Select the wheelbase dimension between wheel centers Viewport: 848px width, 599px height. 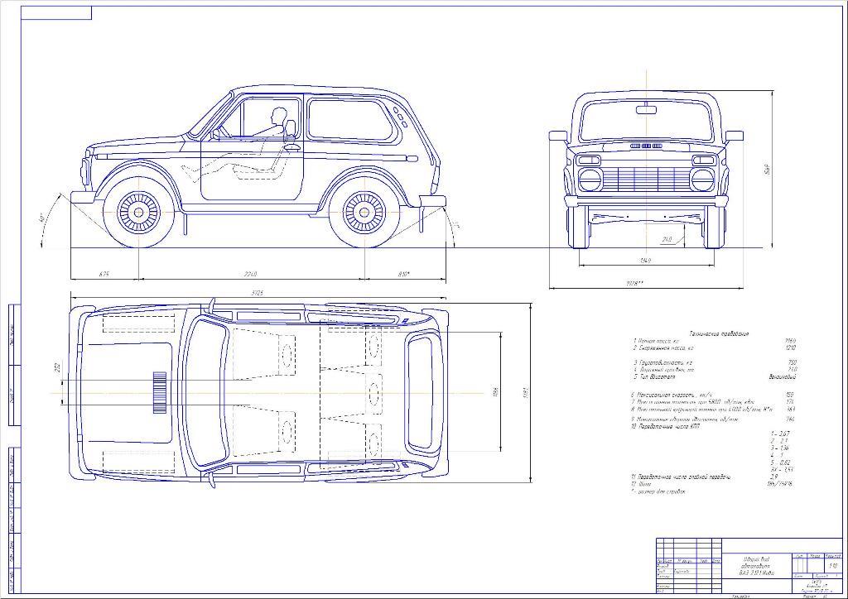coord(250,274)
